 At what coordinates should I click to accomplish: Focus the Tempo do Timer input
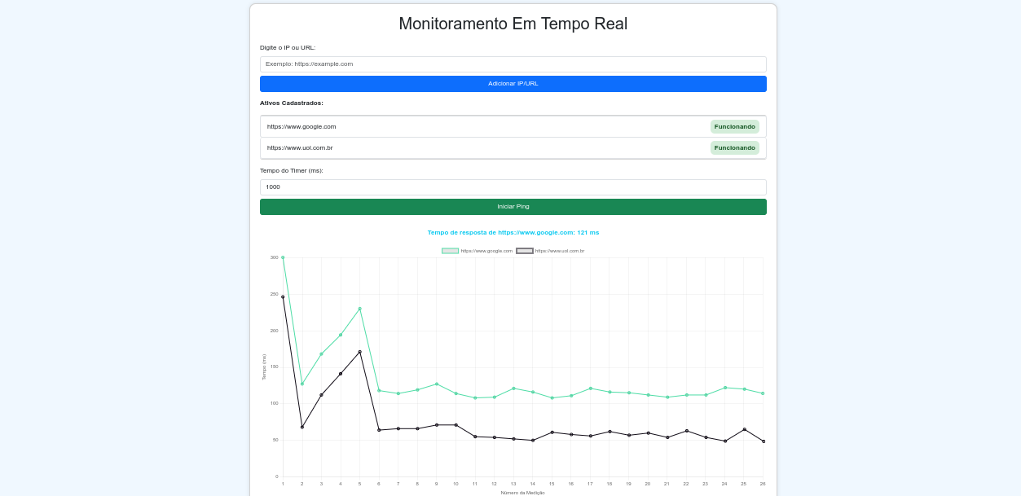[x=513, y=187]
